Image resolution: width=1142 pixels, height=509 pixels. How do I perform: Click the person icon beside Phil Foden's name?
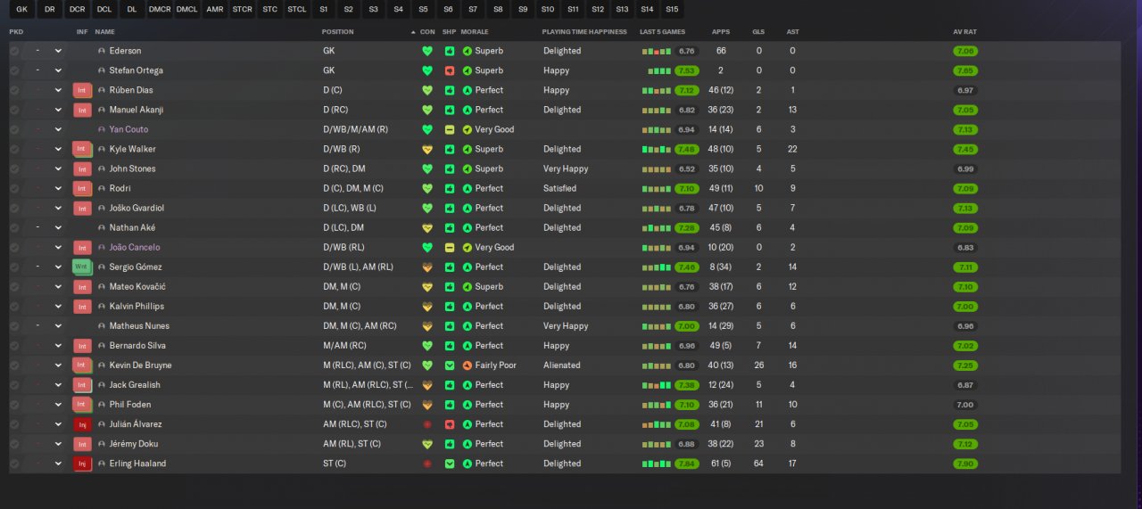pos(102,405)
